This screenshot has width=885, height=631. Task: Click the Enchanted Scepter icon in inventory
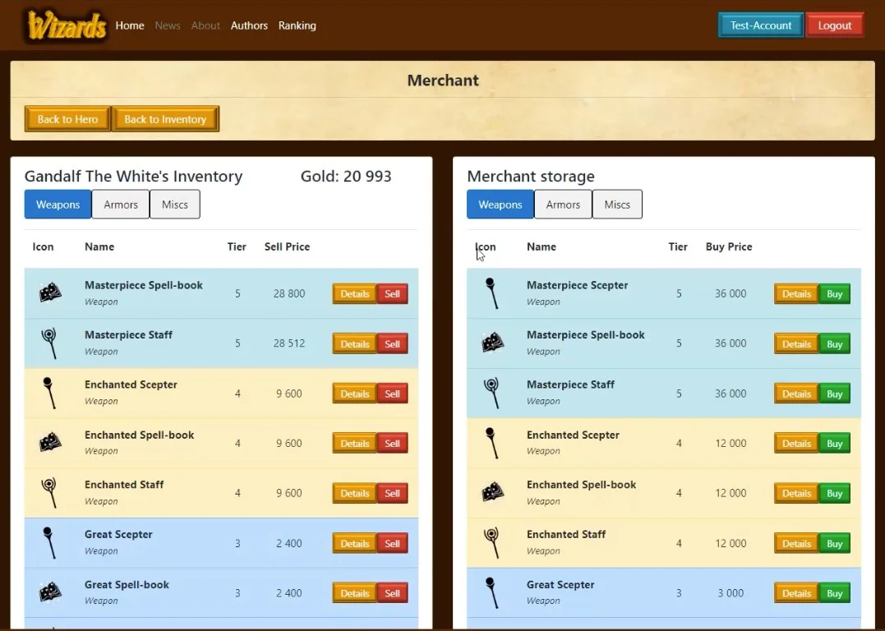point(49,393)
